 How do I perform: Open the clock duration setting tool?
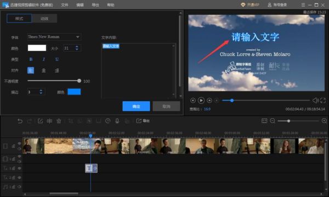(108, 121)
